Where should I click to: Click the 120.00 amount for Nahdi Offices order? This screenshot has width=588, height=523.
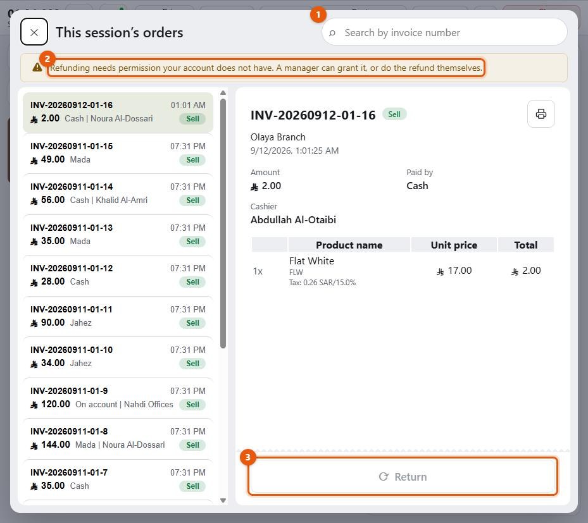tap(56, 404)
